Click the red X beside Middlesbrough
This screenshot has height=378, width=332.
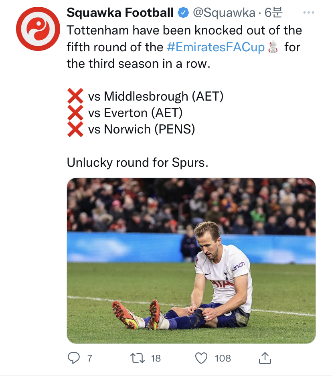click(75, 97)
